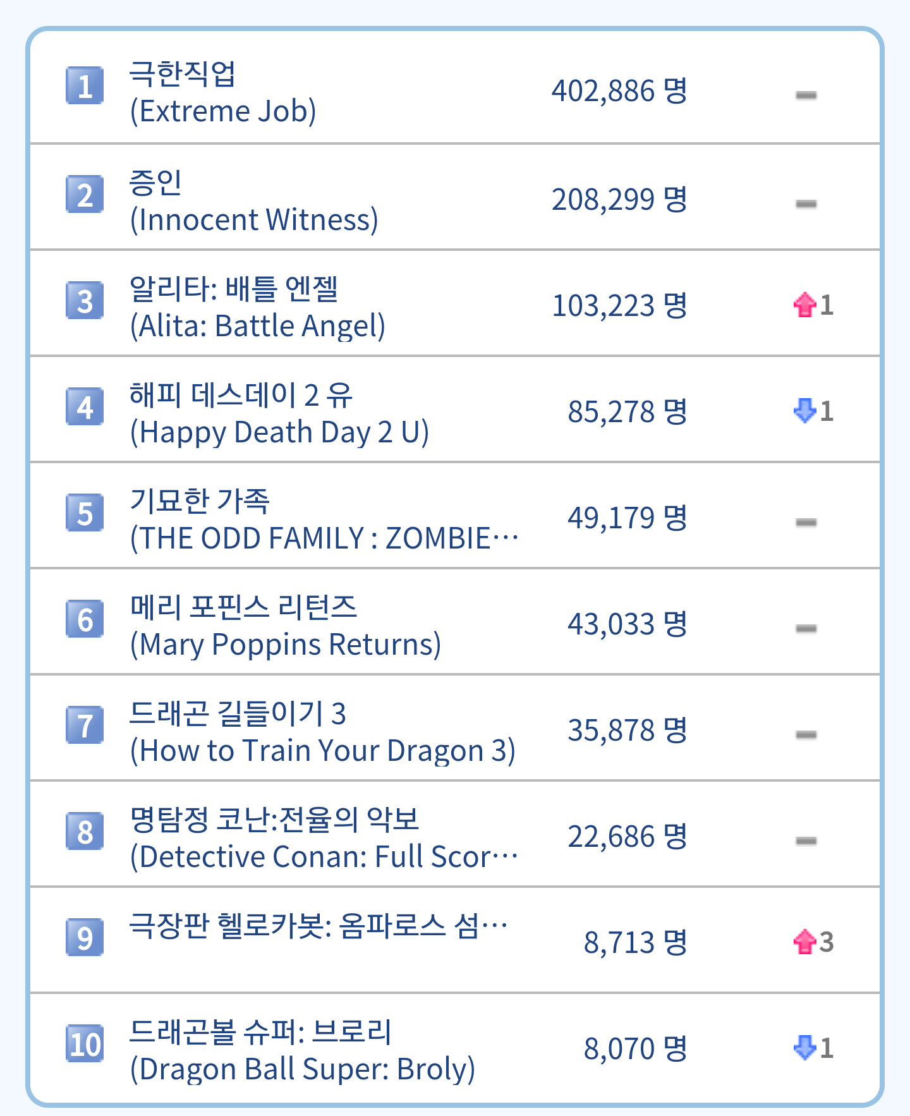Click red up arrow showing 3 places

804,942
